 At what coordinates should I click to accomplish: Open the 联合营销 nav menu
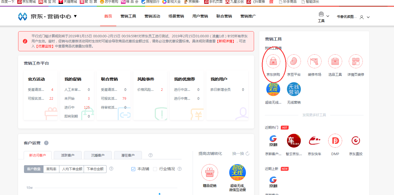224,16
